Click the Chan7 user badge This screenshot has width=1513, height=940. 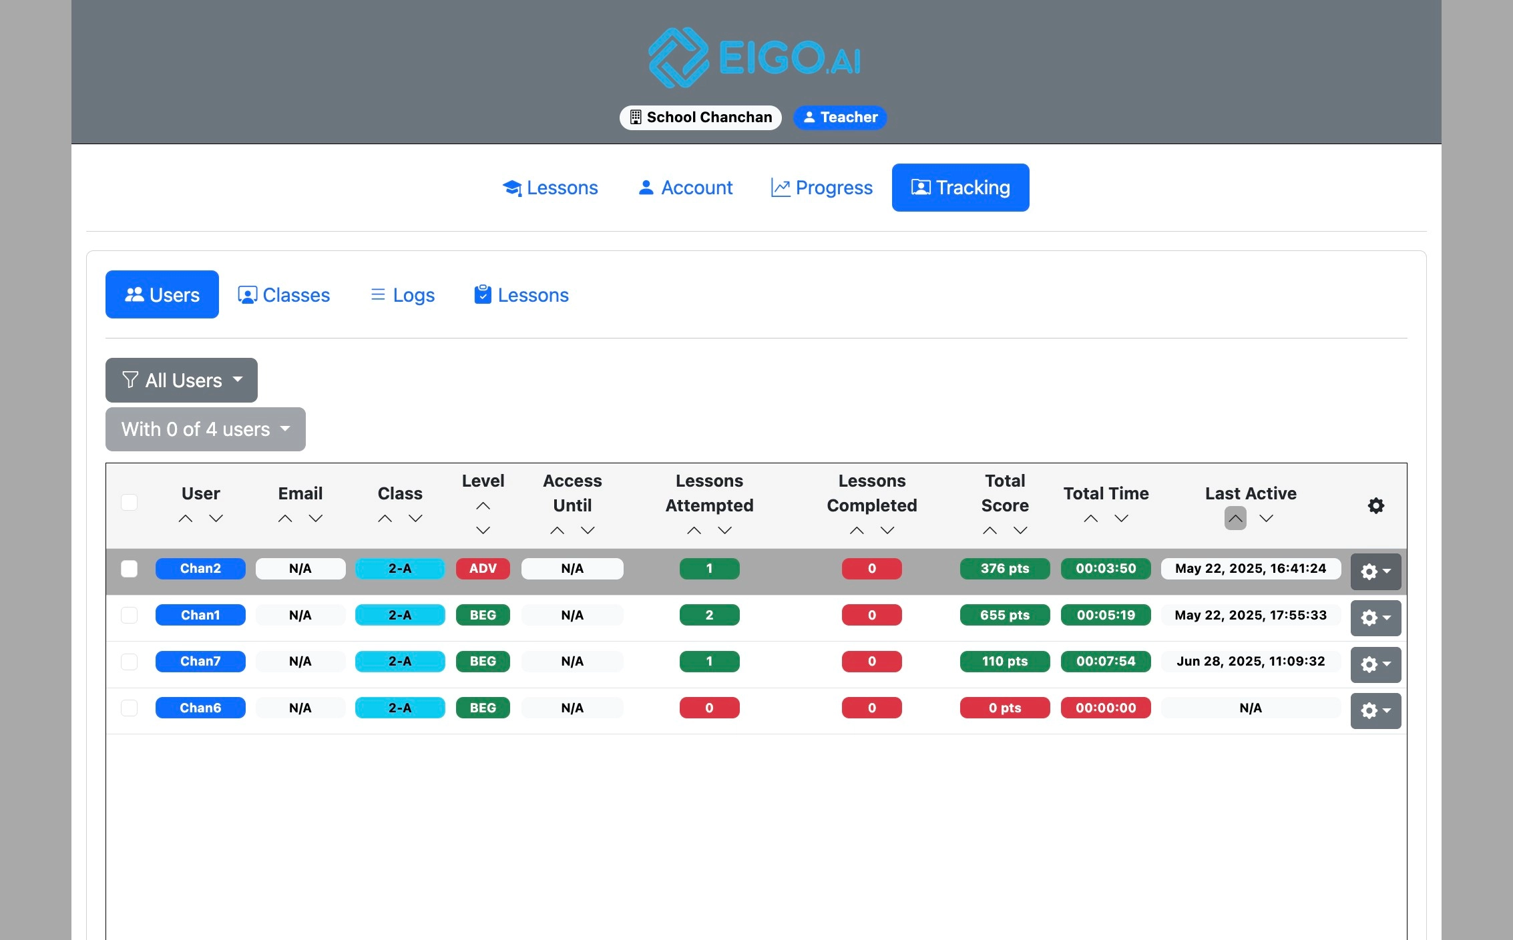(x=200, y=662)
